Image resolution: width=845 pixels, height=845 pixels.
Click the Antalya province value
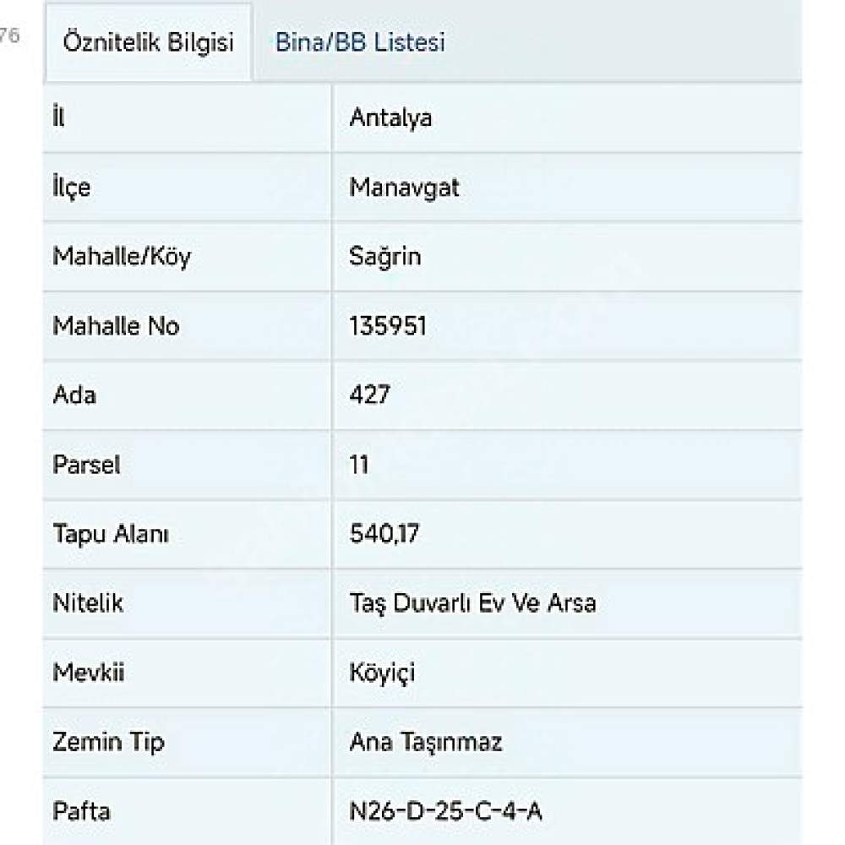[390, 118]
